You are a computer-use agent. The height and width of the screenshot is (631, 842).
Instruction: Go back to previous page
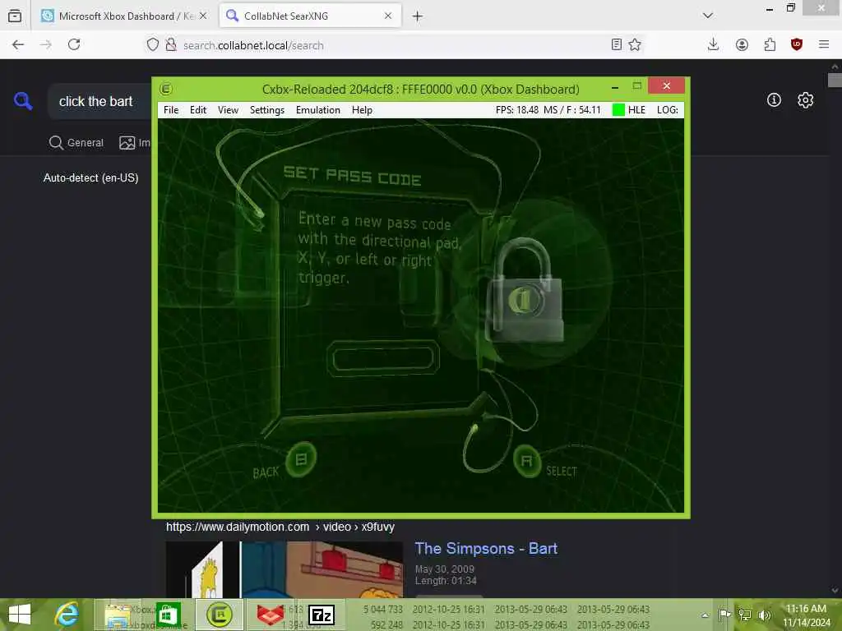[x=18, y=45]
